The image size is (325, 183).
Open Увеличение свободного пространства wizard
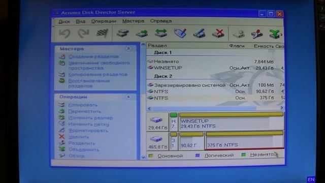pos(99,66)
